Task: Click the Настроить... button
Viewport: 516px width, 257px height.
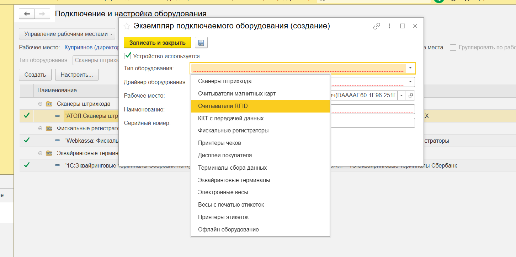Action: 76,75
